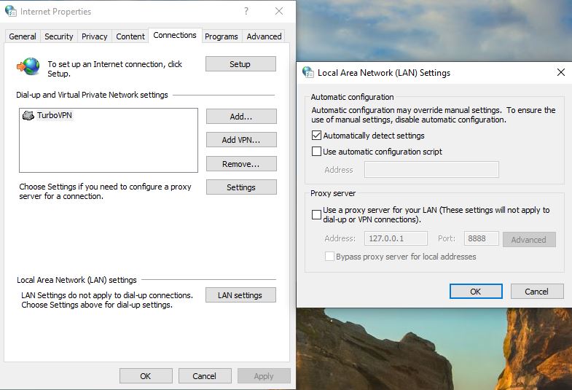
Task: Click the Add... button
Action: 241,117
